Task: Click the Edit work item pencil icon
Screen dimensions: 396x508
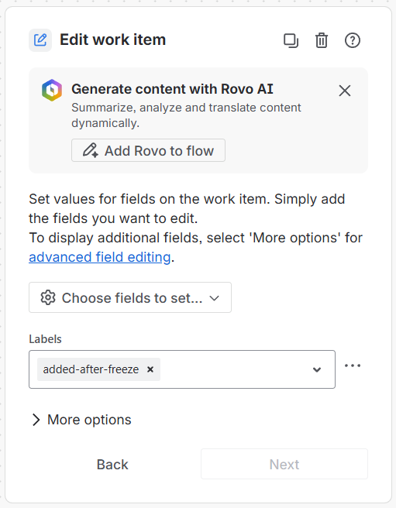Action: (40, 40)
